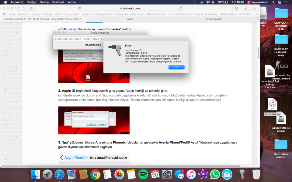Open Spotify from the Dock
This screenshot has width=292, height=182.
143,174
